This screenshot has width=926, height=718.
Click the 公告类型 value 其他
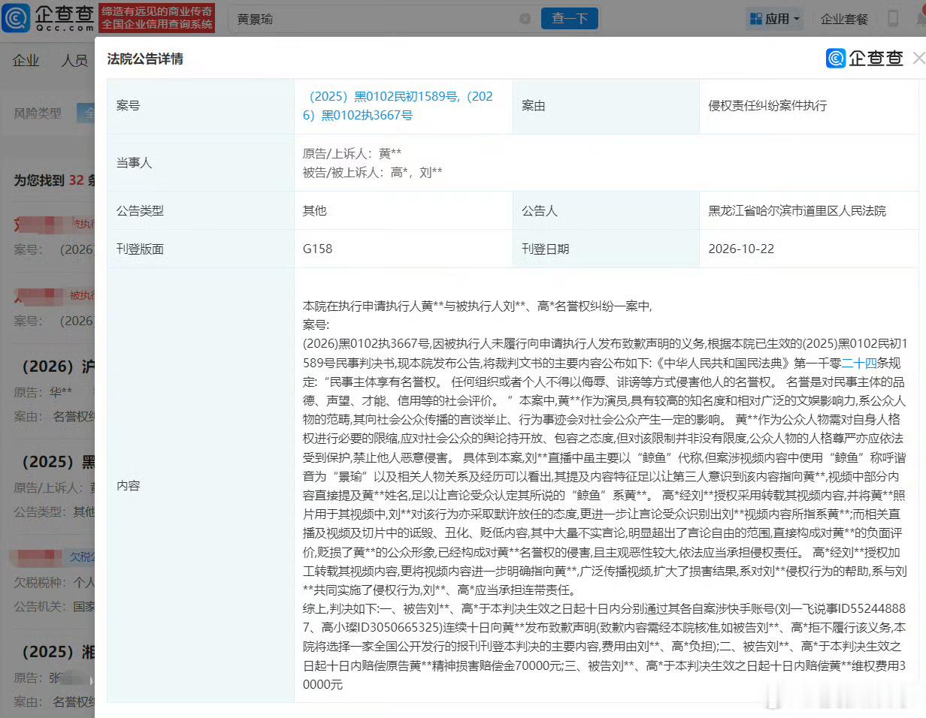[315, 211]
